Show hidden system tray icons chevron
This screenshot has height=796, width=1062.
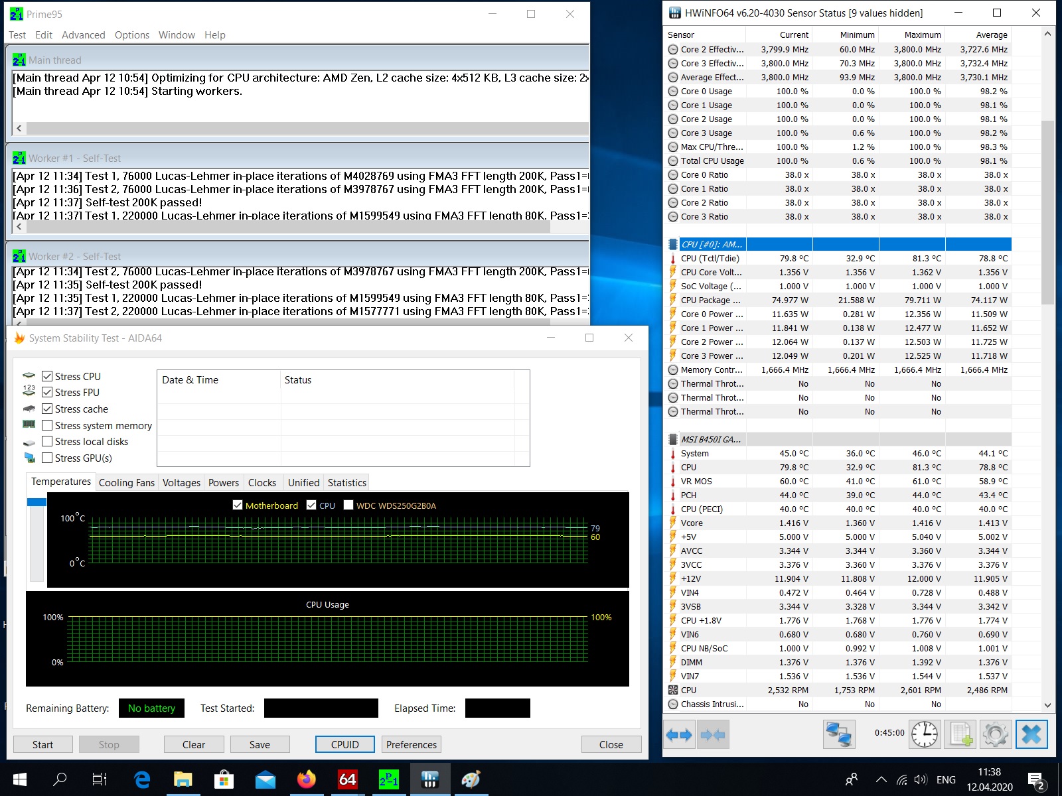pyautogui.click(x=881, y=780)
